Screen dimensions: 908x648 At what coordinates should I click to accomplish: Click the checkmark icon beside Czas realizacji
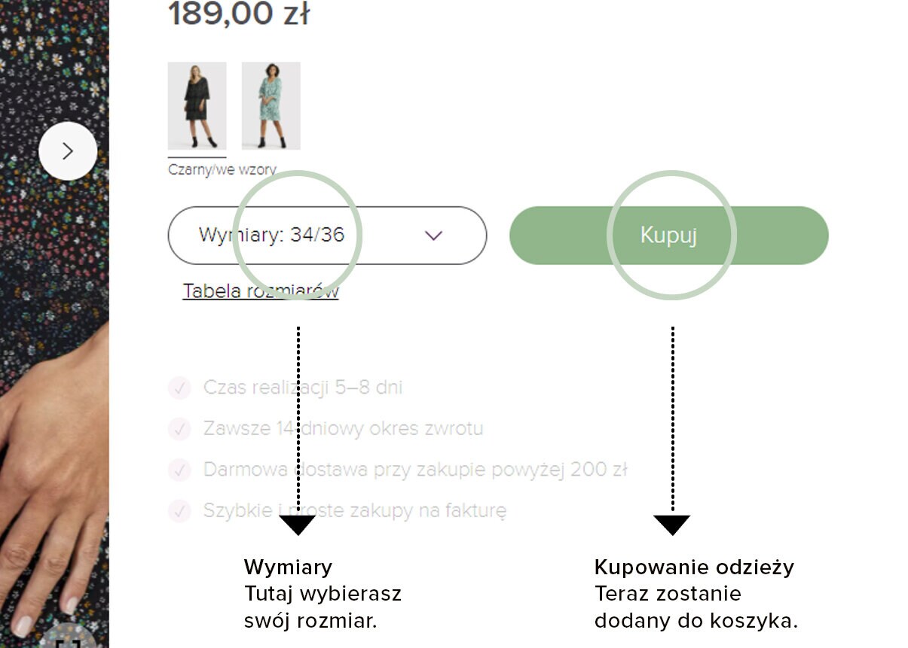click(x=179, y=388)
